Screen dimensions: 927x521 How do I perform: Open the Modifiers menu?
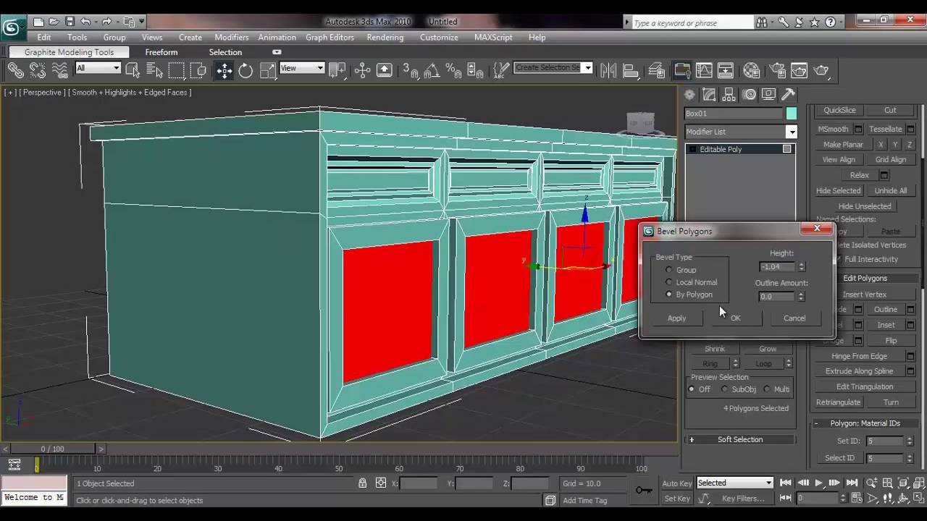[x=232, y=37]
